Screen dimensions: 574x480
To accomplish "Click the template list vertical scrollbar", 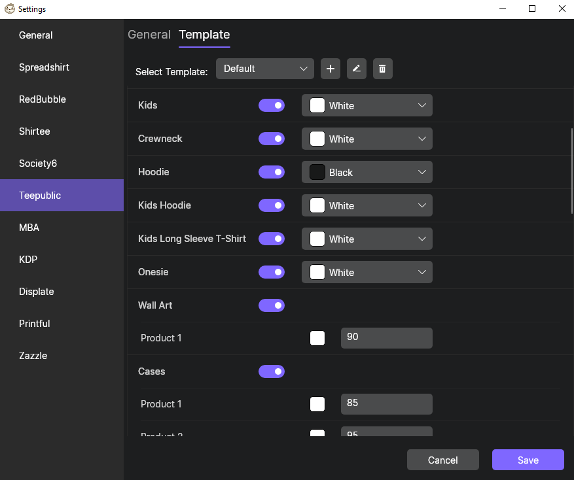I will pos(572,171).
